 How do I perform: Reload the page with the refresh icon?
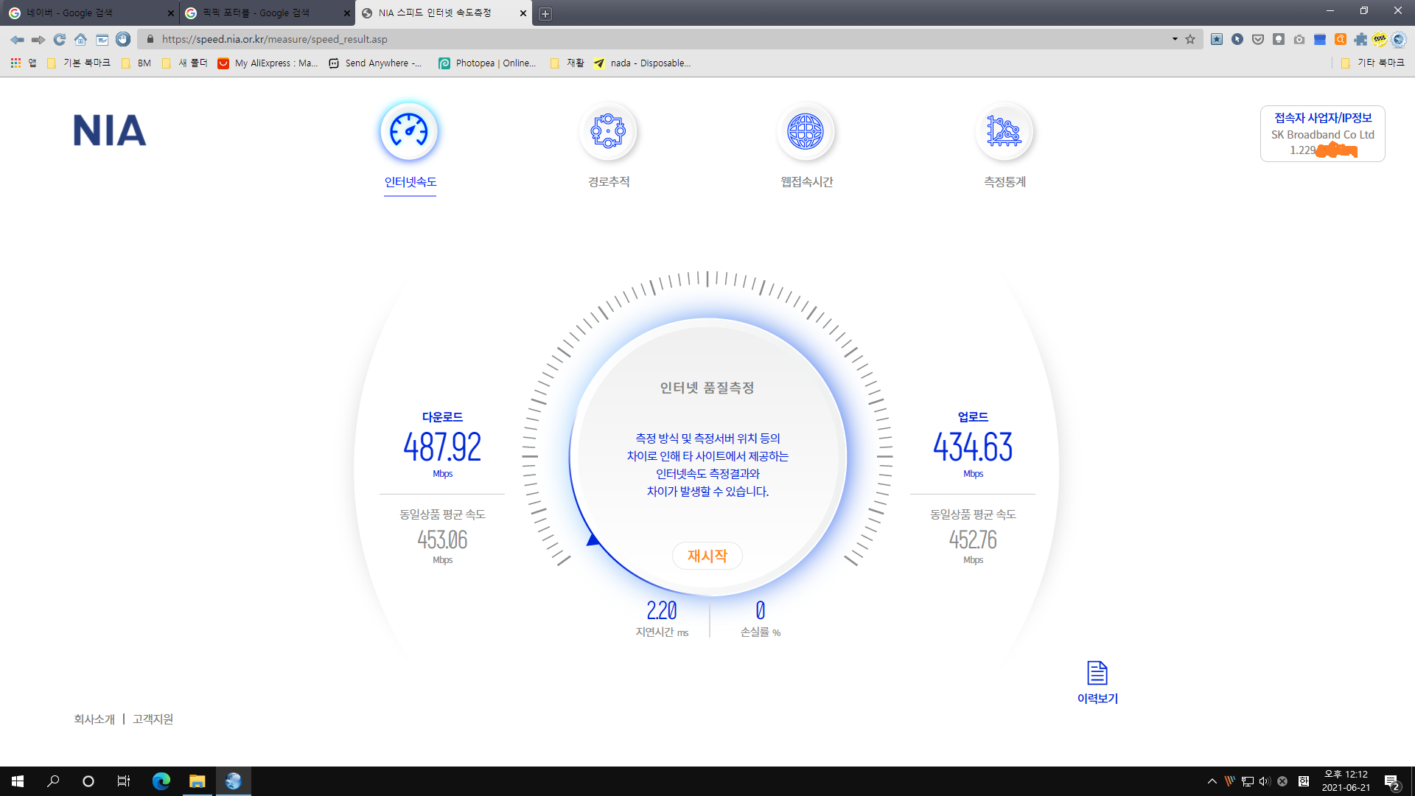[60, 39]
